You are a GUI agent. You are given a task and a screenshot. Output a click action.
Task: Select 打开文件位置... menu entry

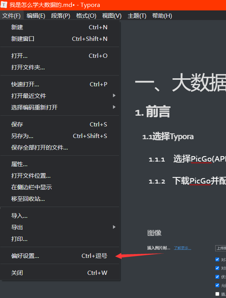tap(60, 176)
